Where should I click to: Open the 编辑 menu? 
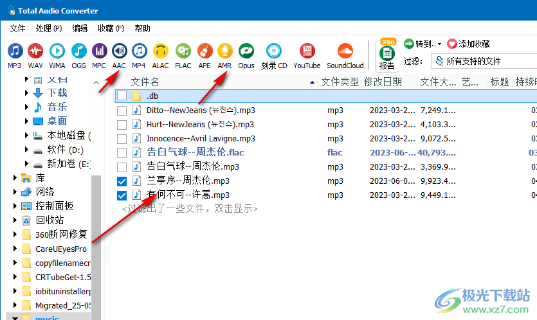pyautogui.click(x=80, y=28)
